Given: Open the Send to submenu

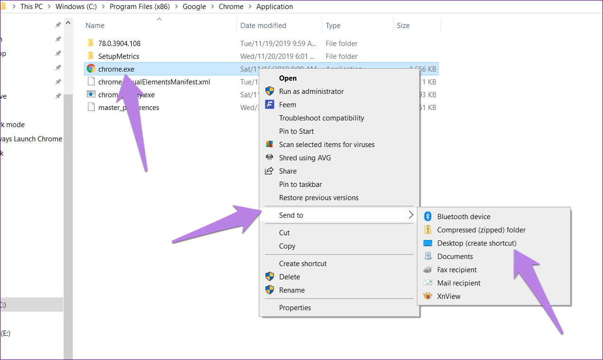Looking at the screenshot, I should [339, 215].
